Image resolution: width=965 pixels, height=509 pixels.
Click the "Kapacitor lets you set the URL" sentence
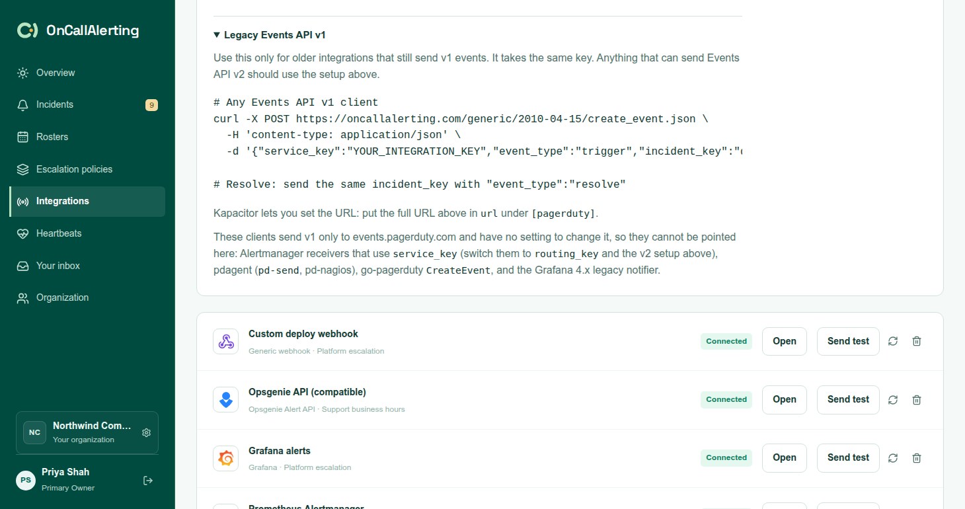[405, 214]
